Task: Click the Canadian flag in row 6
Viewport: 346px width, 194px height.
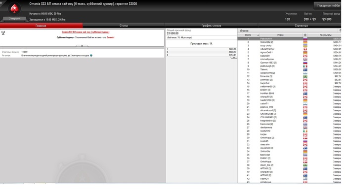Action: point(305,56)
